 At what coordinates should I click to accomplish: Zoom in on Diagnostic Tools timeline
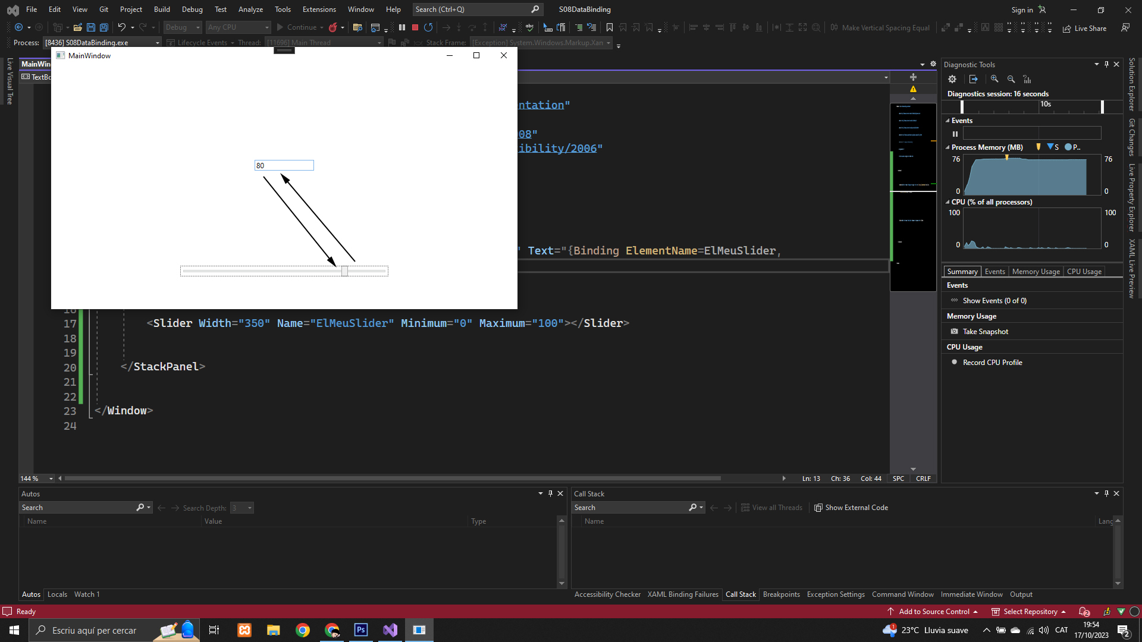point(994,79)
